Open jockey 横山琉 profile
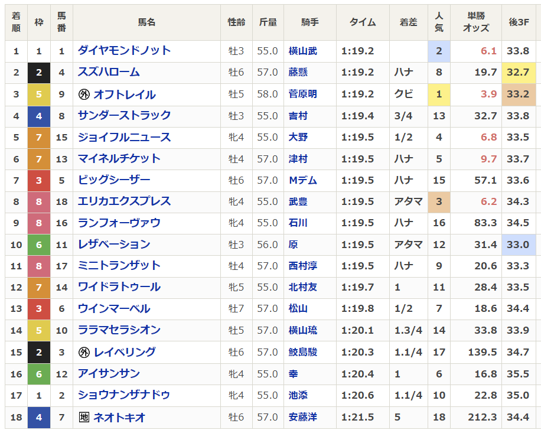Viewport: 541px width, 430px height. (x=302, y=330)
